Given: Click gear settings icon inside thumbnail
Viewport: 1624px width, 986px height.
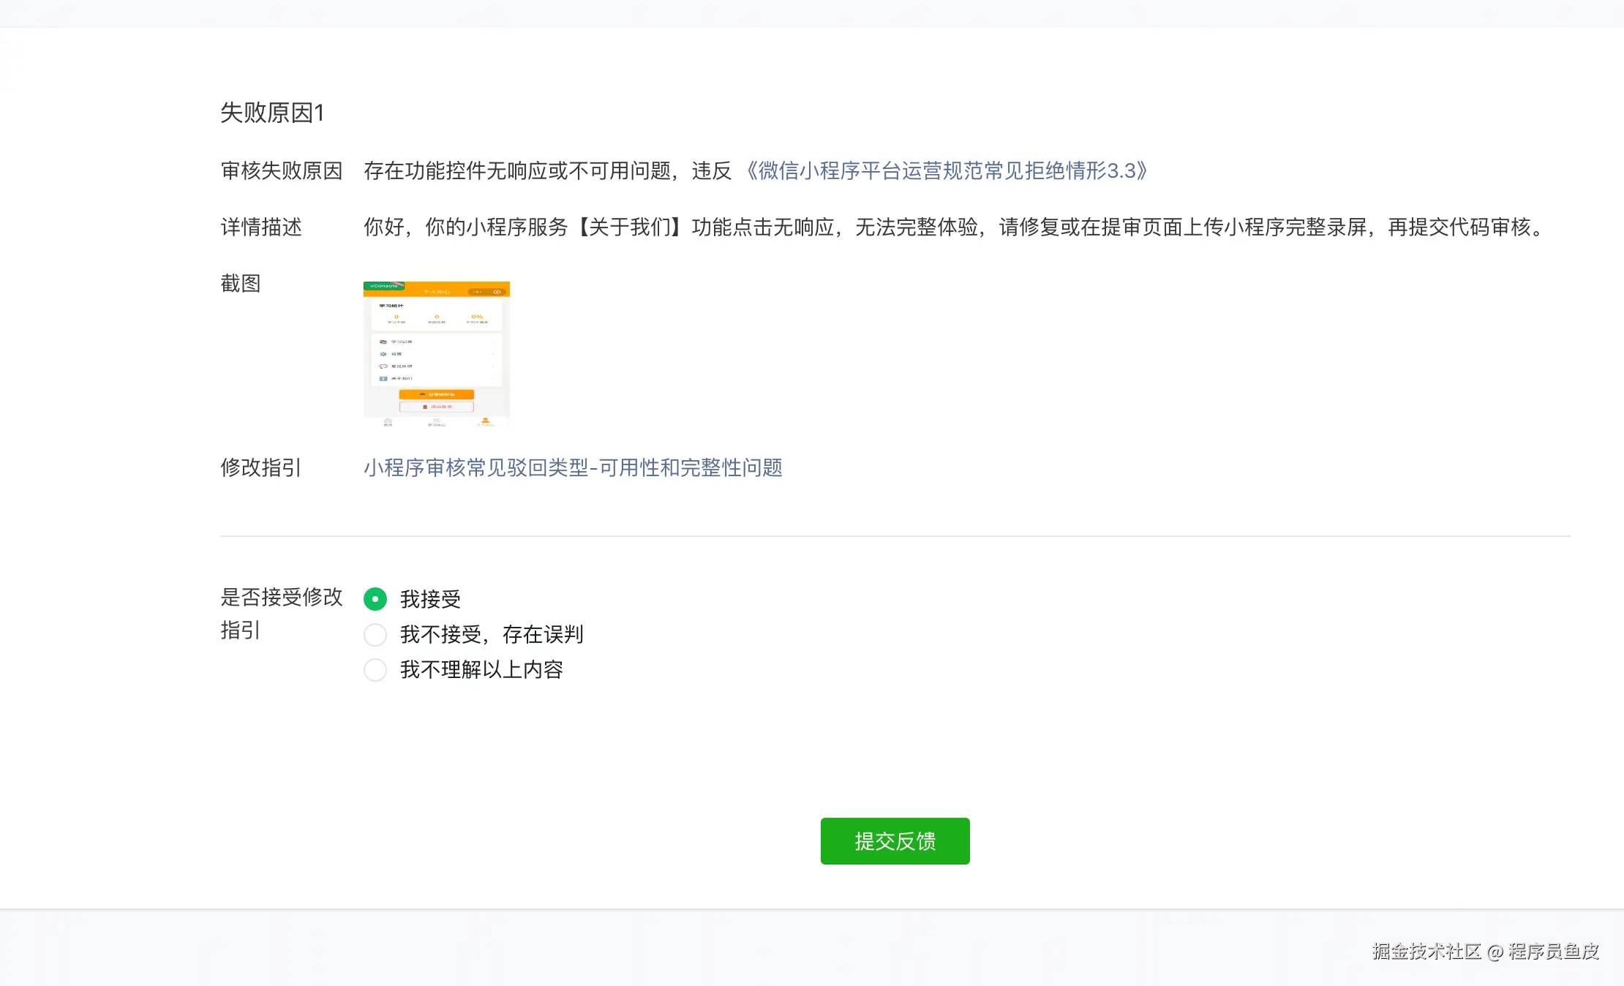Looking at the screenshot, I should tap(383, 354).
